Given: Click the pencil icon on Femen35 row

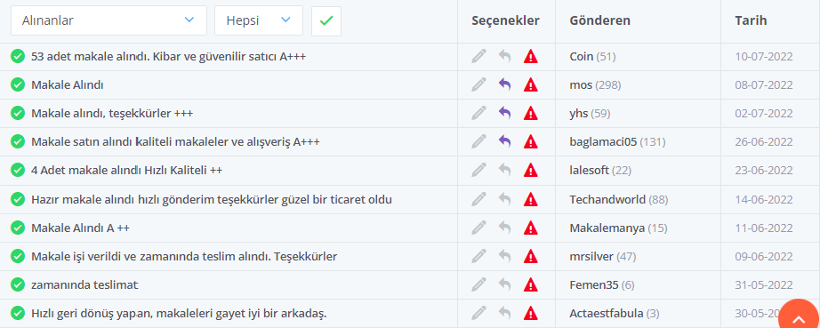Looking at the screenshot, I should (478, 284).
